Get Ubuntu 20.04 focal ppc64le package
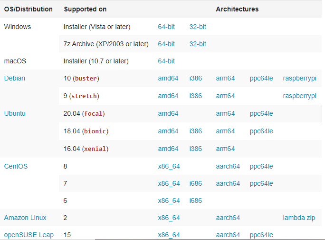Viewport: 325px width, 240px height. (261, 114)
